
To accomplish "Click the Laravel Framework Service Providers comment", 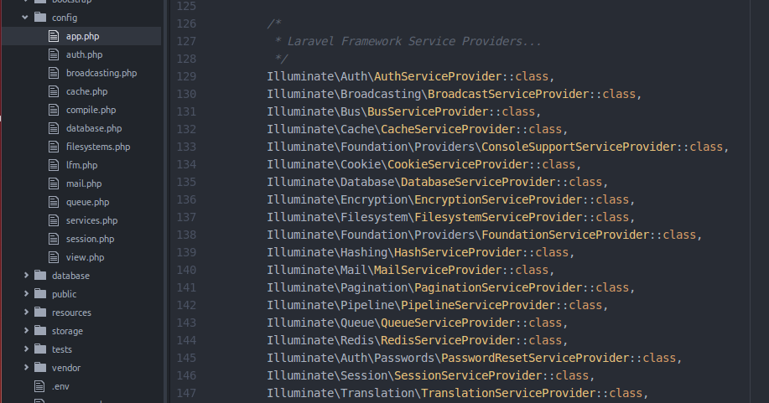I will (x=408, y=41).
